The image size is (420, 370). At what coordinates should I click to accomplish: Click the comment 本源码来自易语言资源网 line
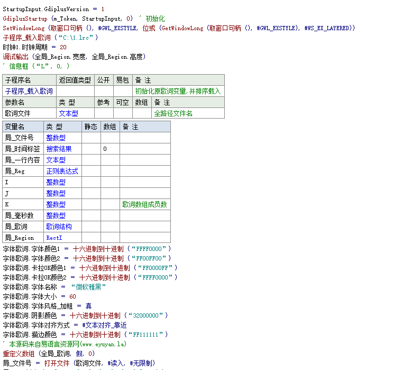[65, 344]
